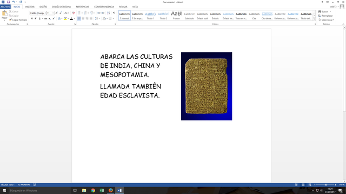
Task: Open the ARCHIVO tab
Action: [5, 7]
